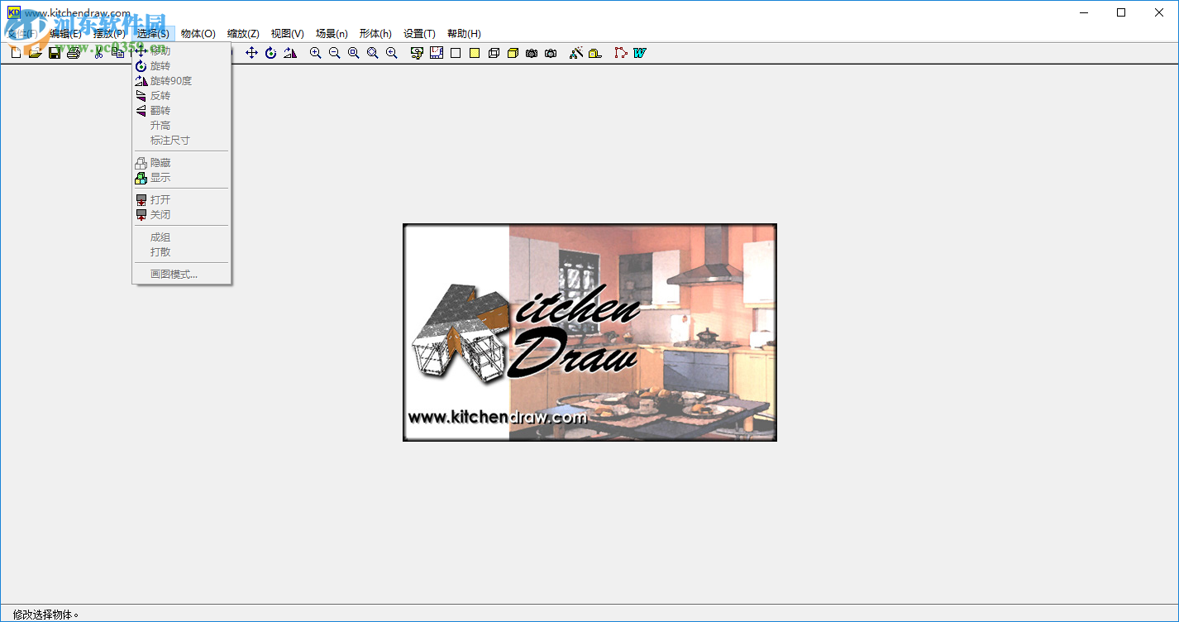
Task: Choose 翻转 from the dropdown menu
Action: (x=182, y=111)
